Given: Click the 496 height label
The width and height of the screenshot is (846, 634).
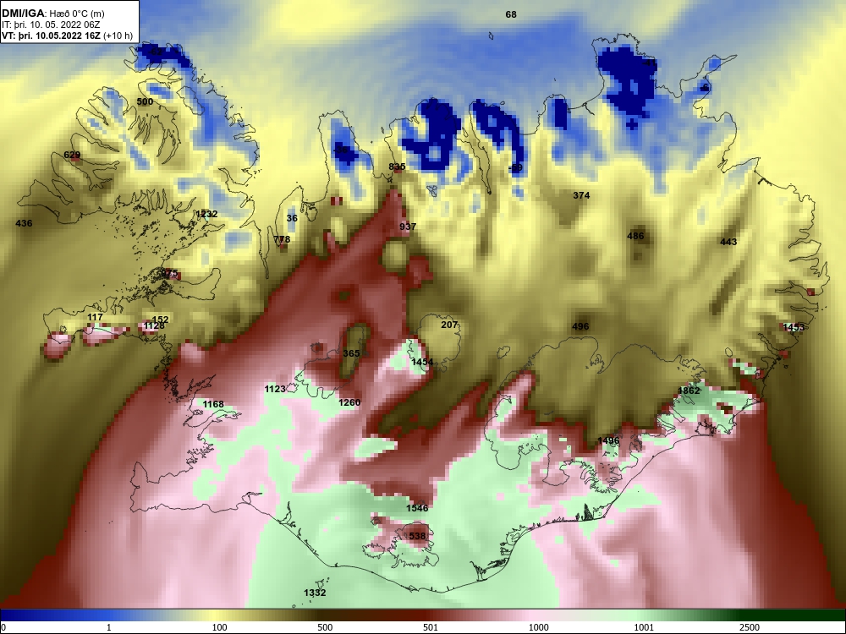Looking at the screenshot, I should (580, 326).
